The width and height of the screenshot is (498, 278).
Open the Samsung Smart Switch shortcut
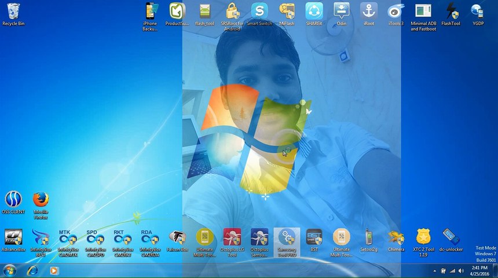click(259, 12)
